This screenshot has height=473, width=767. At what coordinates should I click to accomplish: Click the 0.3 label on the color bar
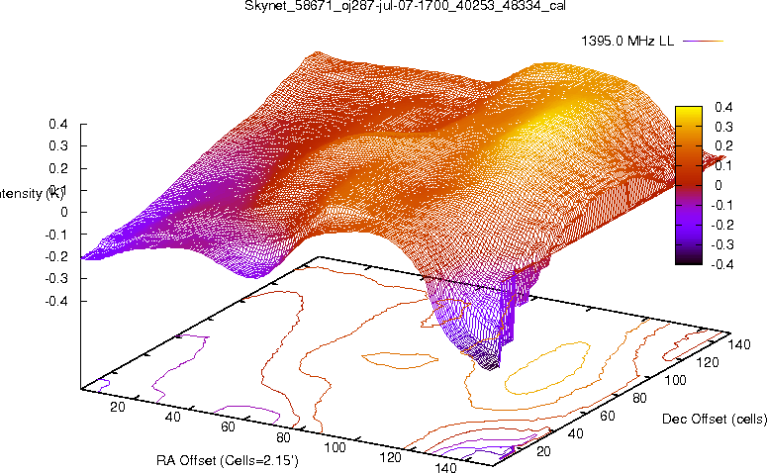[x=723, y=127]
